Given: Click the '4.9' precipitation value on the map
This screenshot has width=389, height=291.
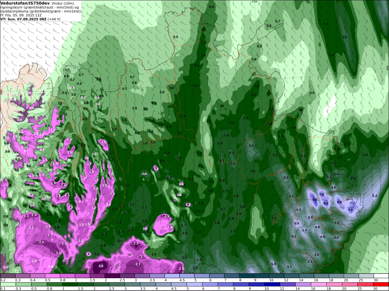Looking at the screenshot, I should click(x=310, y=217).
